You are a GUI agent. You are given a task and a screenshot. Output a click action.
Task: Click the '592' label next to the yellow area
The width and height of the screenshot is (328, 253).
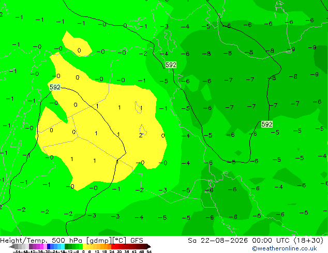(x=55, y=87)
